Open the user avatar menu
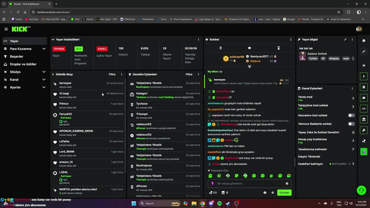 pos(359,29)
